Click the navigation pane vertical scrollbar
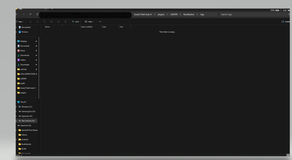 coord(39,68)
